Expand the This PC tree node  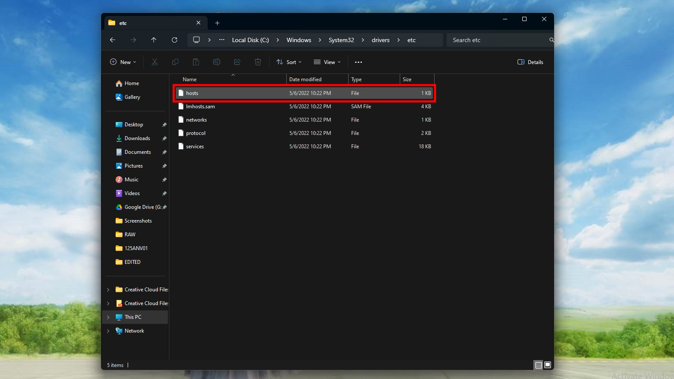tap(108, 317)
